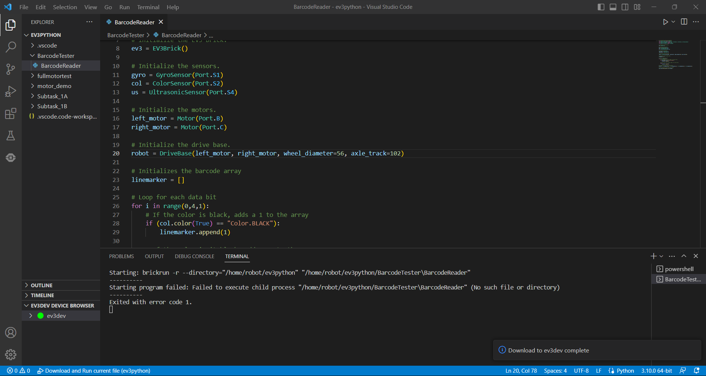Collapse the EV3PYTHON workspace section
The height and width of the screenshot is (376, 706).
pyautogui.click(x=61, y=35)
